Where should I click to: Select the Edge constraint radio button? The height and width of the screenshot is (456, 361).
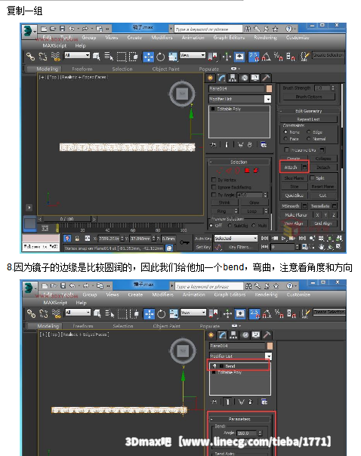(309, 132)
